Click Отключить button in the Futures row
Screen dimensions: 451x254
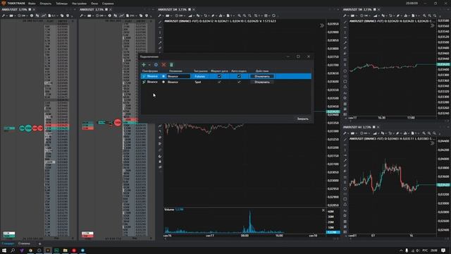(x=262, y=76)
